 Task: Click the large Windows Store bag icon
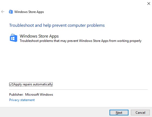pos(14,38)
